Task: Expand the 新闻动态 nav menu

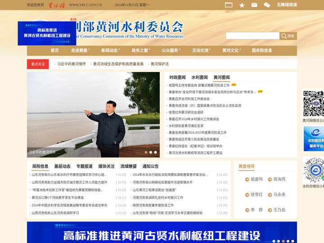Action: (110, 50)
